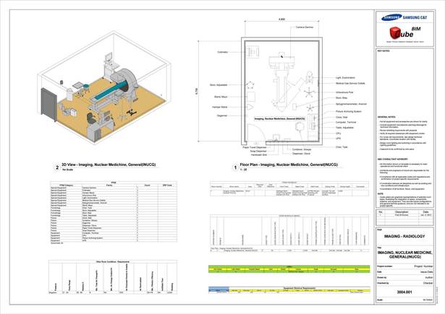Pick the "Dispenser, Glove" plan label
Image resolution: width=445 pixels, height=314 pixels.
(301, 154)
